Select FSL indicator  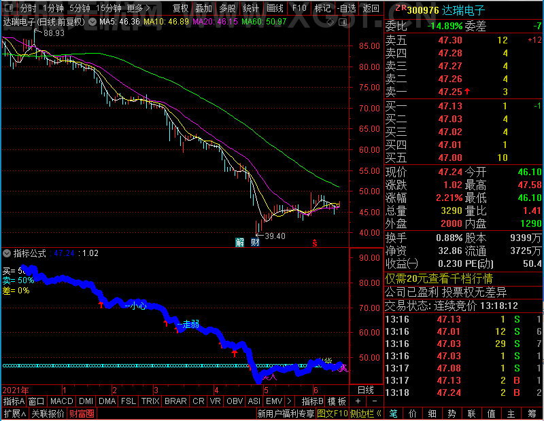[x=129, y=401]
